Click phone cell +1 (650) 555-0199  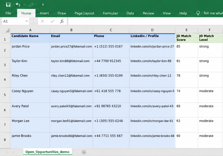pyautogui.click(x=111, y=80)
